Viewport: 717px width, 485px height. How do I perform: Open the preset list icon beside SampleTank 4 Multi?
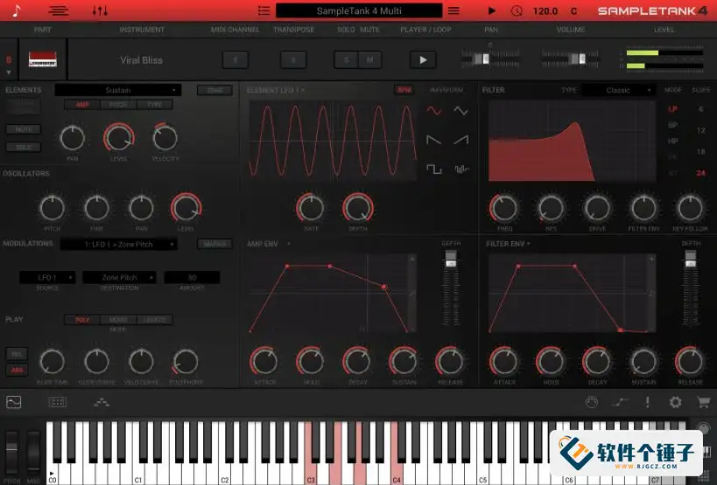click(x=264, y=10)
